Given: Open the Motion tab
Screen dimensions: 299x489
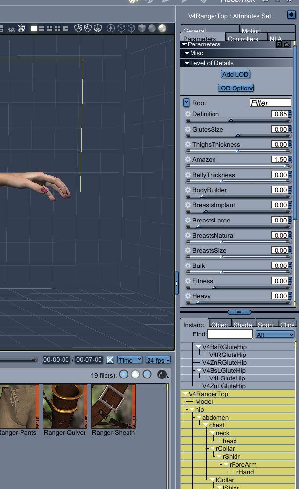Looking at the screenshot, I should (268, 30).
